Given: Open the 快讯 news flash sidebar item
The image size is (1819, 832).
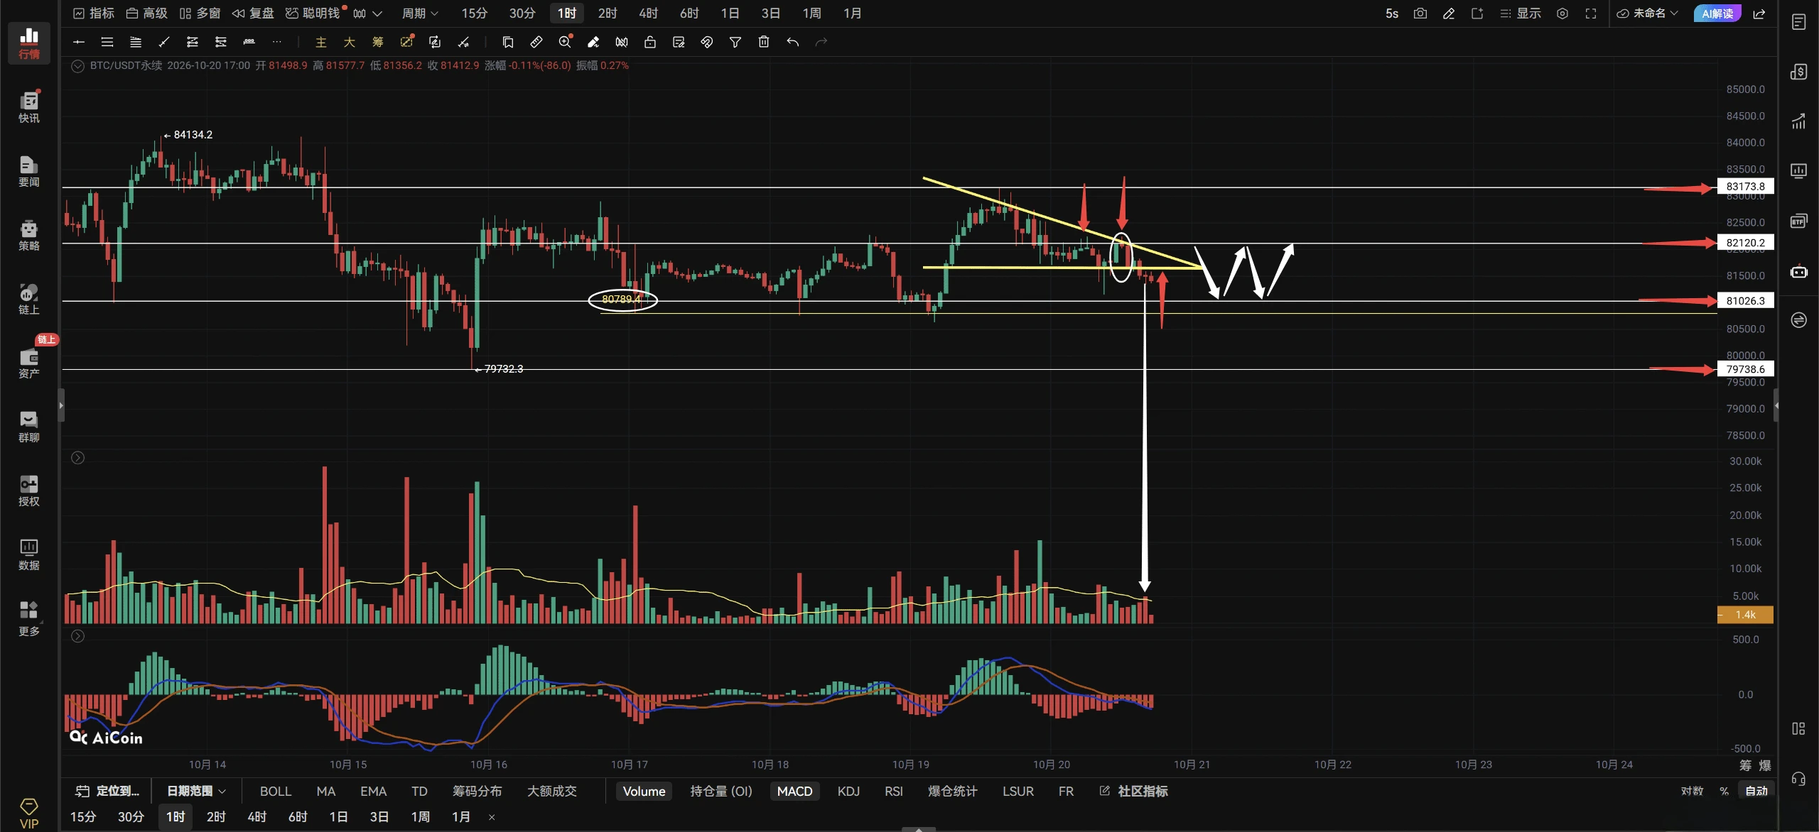Looking at the screenshot, I should point(28,107).
